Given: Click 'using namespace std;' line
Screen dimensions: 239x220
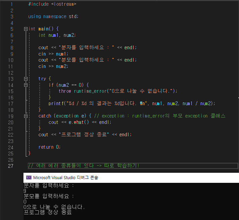Looking at the screenshot, I should coord(53,16).
